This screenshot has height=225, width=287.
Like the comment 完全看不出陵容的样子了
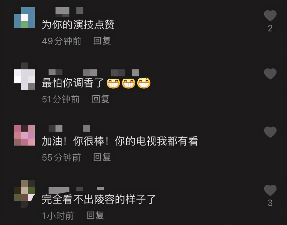coord(270,190)
